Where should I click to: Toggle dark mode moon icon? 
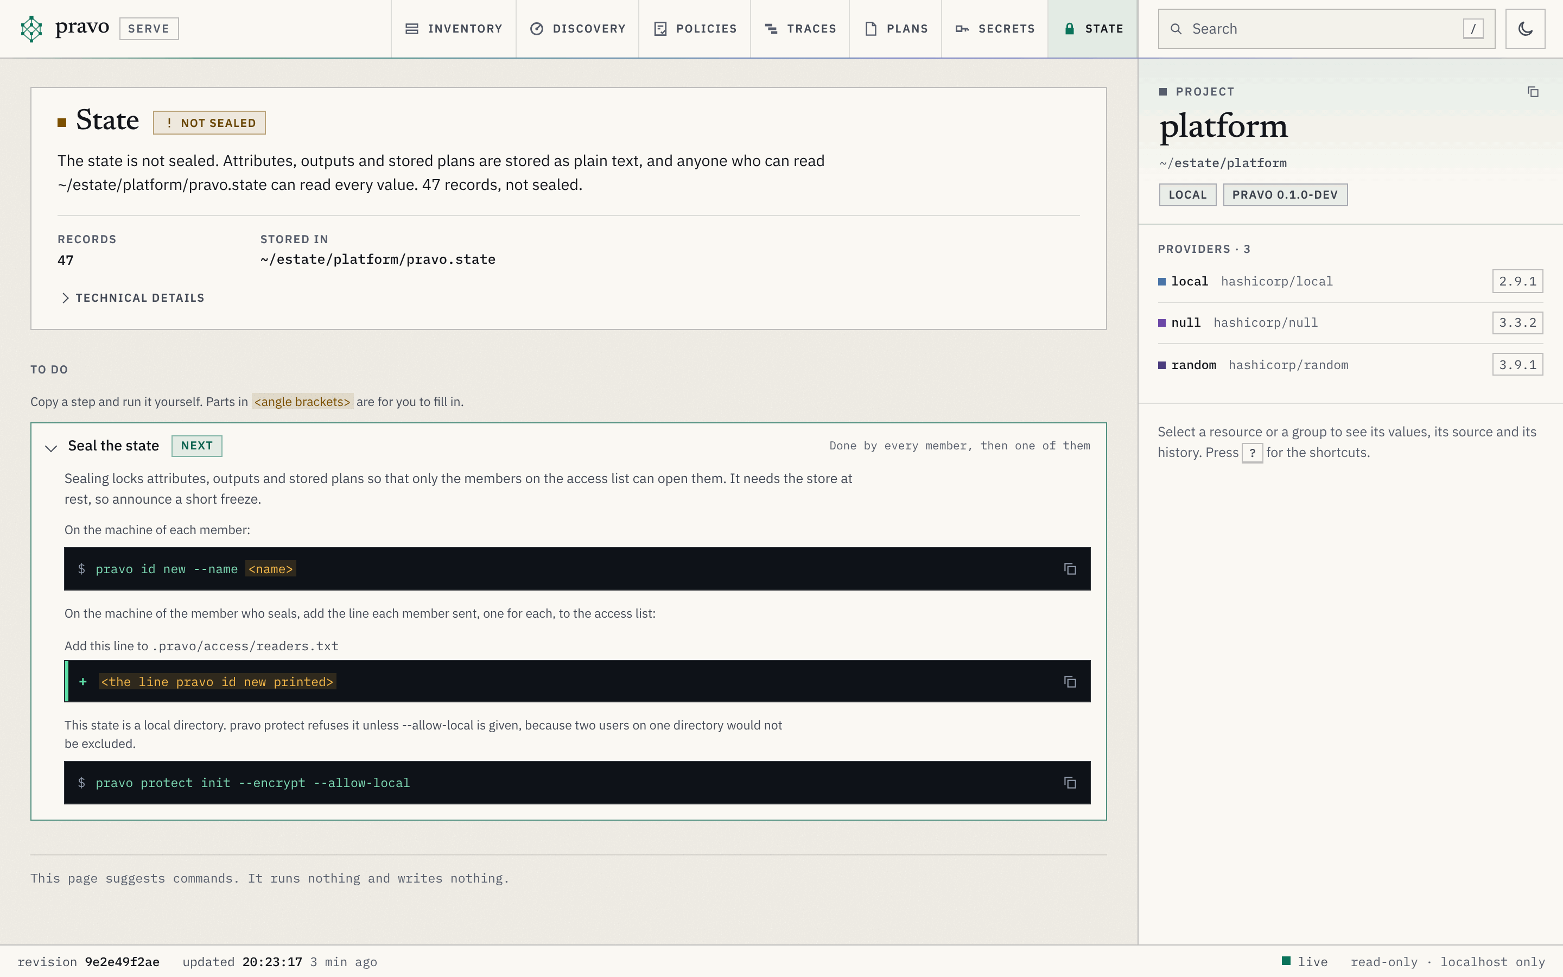(x=1525, y=28)
